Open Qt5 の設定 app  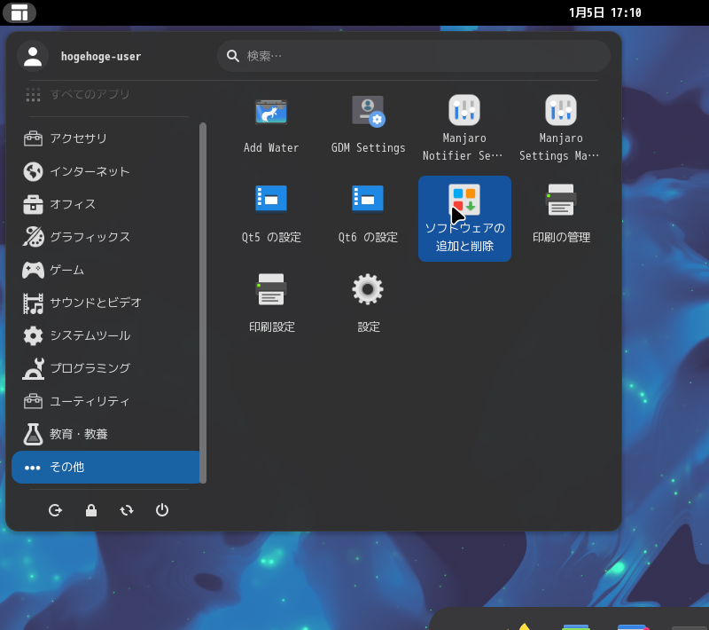pyautogui.click(x=271, y=211)
